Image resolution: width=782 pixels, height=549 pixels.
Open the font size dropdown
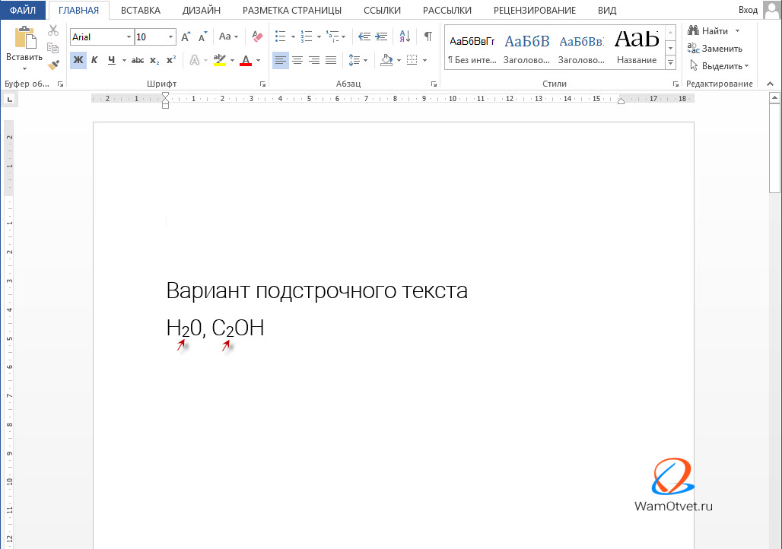click(x=170, y=36)
